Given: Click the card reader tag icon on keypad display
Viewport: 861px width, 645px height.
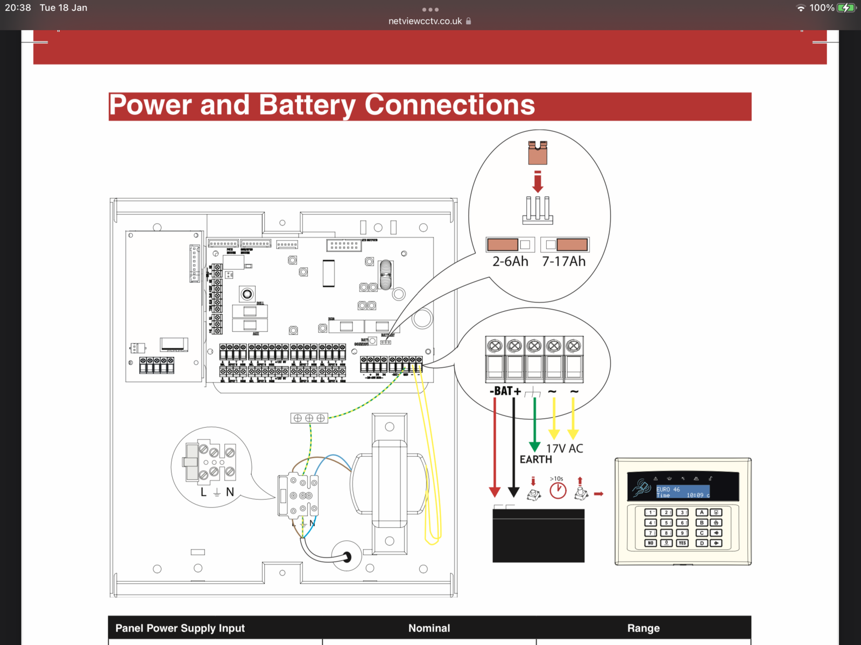Looking at the screenshot, I should [641, 488].
